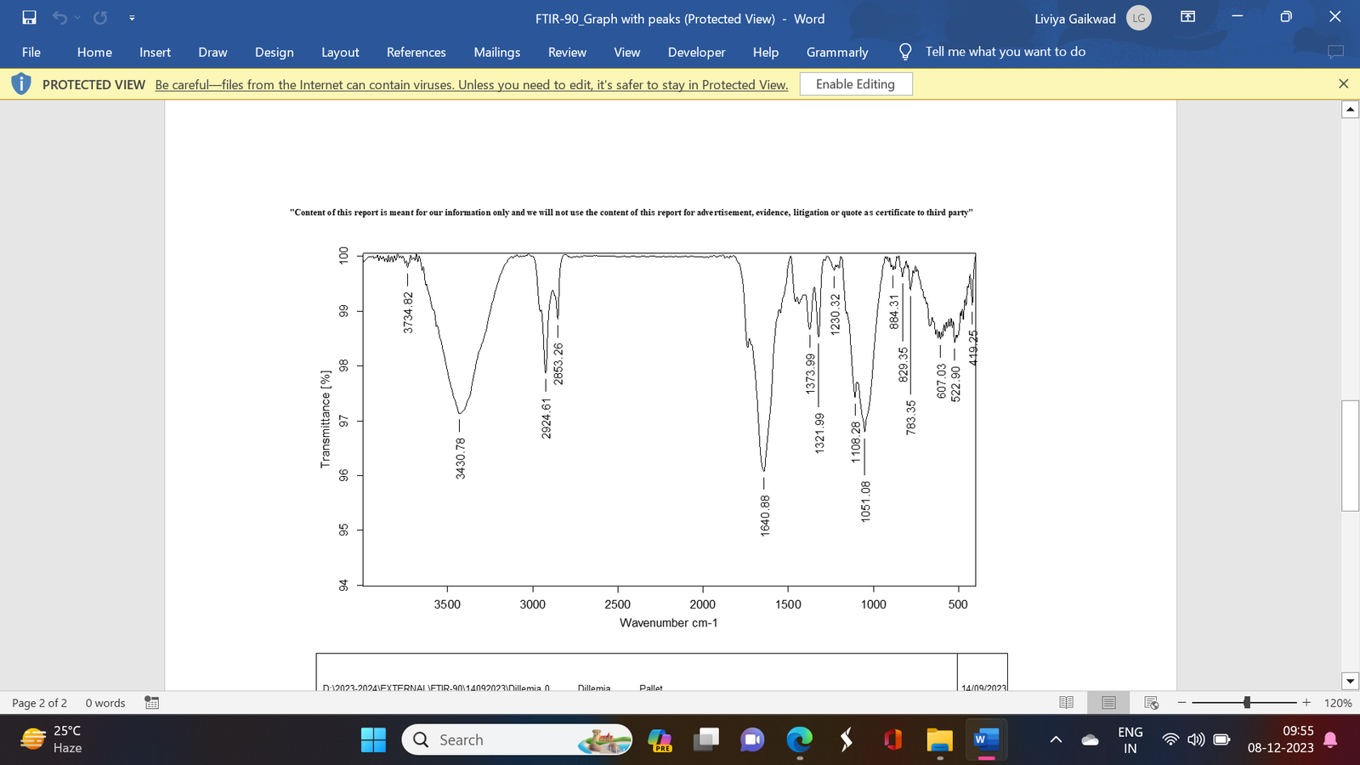Screen dimensions: 1360x765
Task: Click the zoom slider handle
Action: click(x=1247, y=703)
